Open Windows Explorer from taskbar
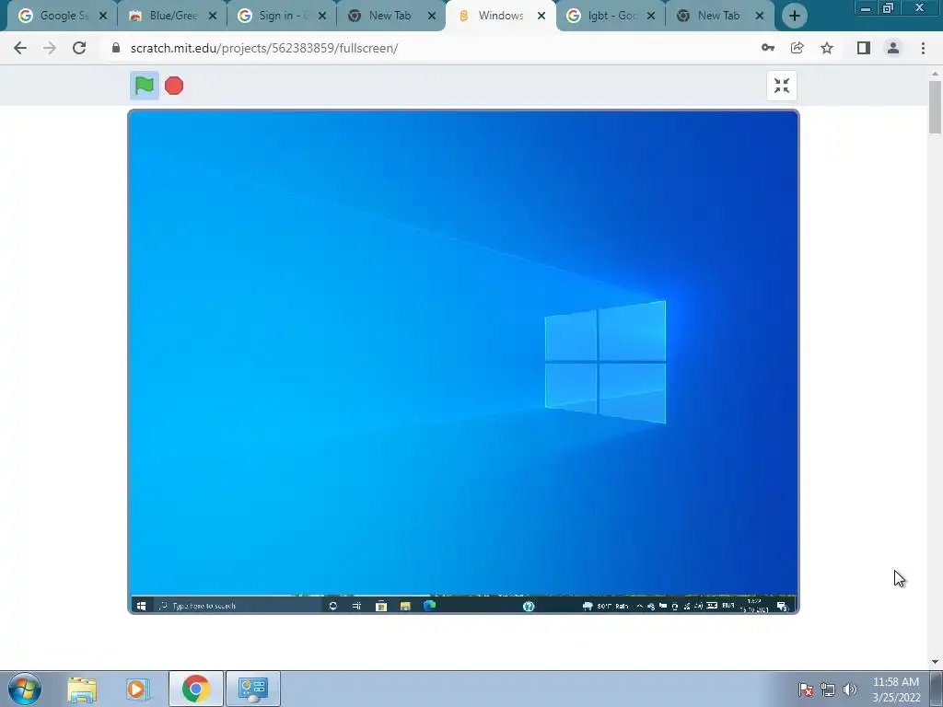The width and height of the screenshot is (943, 707). pyautogui.click(x=82, y=689)
